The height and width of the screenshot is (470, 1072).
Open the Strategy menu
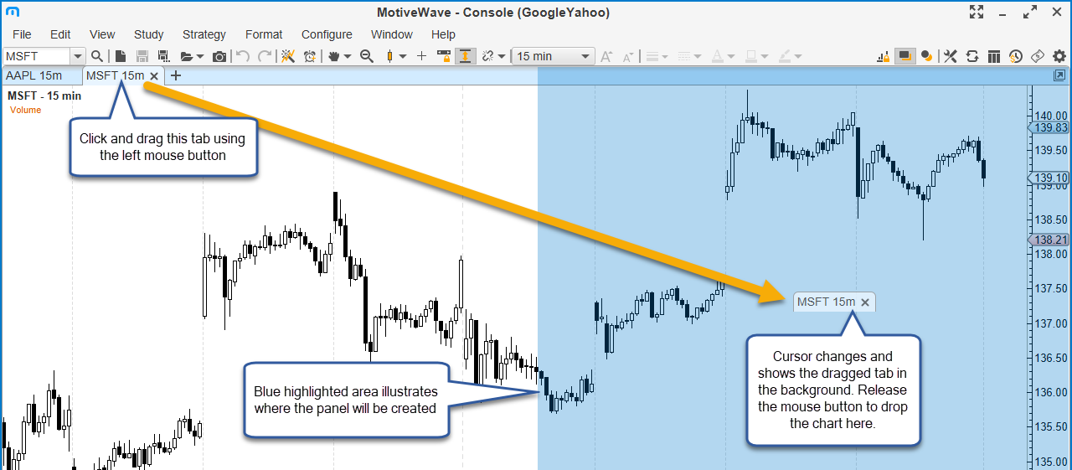(204, 34)
